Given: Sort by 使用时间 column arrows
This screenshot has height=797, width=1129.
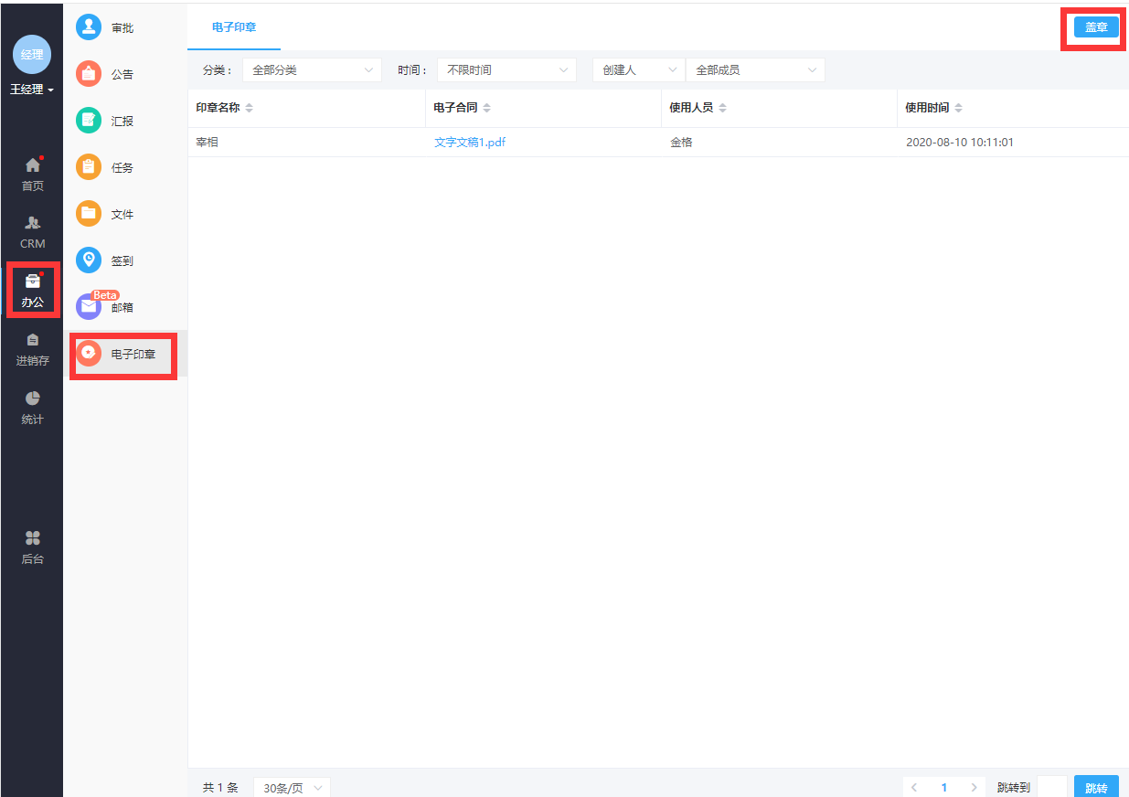Looking at the screenshot, I should click(958, 108).
